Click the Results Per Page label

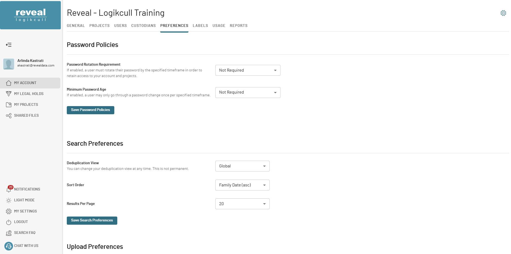pyautogui.click(x=81, y=204)
